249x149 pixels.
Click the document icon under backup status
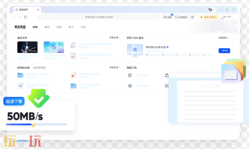click(190, 55)
